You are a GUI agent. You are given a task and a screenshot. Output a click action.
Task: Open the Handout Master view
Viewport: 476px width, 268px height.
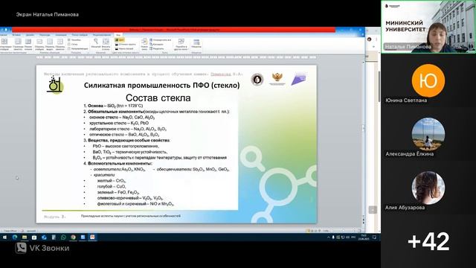(50, 44)
